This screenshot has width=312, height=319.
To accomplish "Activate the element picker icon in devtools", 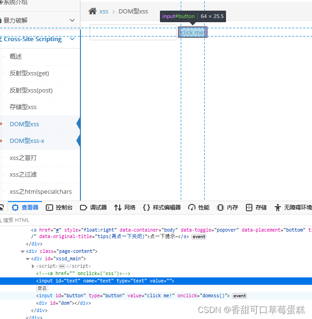I will coord(2,208).
